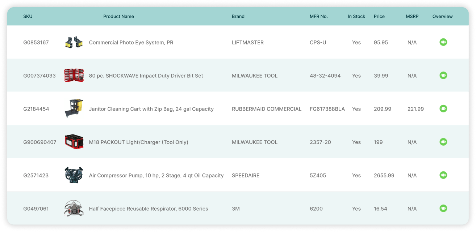The height and width of the screenshot is (232, 476).
Task: Click the RUBBERMAID COMMERCIAL brand cell
Action: (x=267, y=109)
